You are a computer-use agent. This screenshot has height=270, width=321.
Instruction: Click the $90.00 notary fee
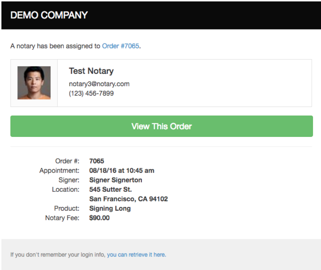[99, 218]
